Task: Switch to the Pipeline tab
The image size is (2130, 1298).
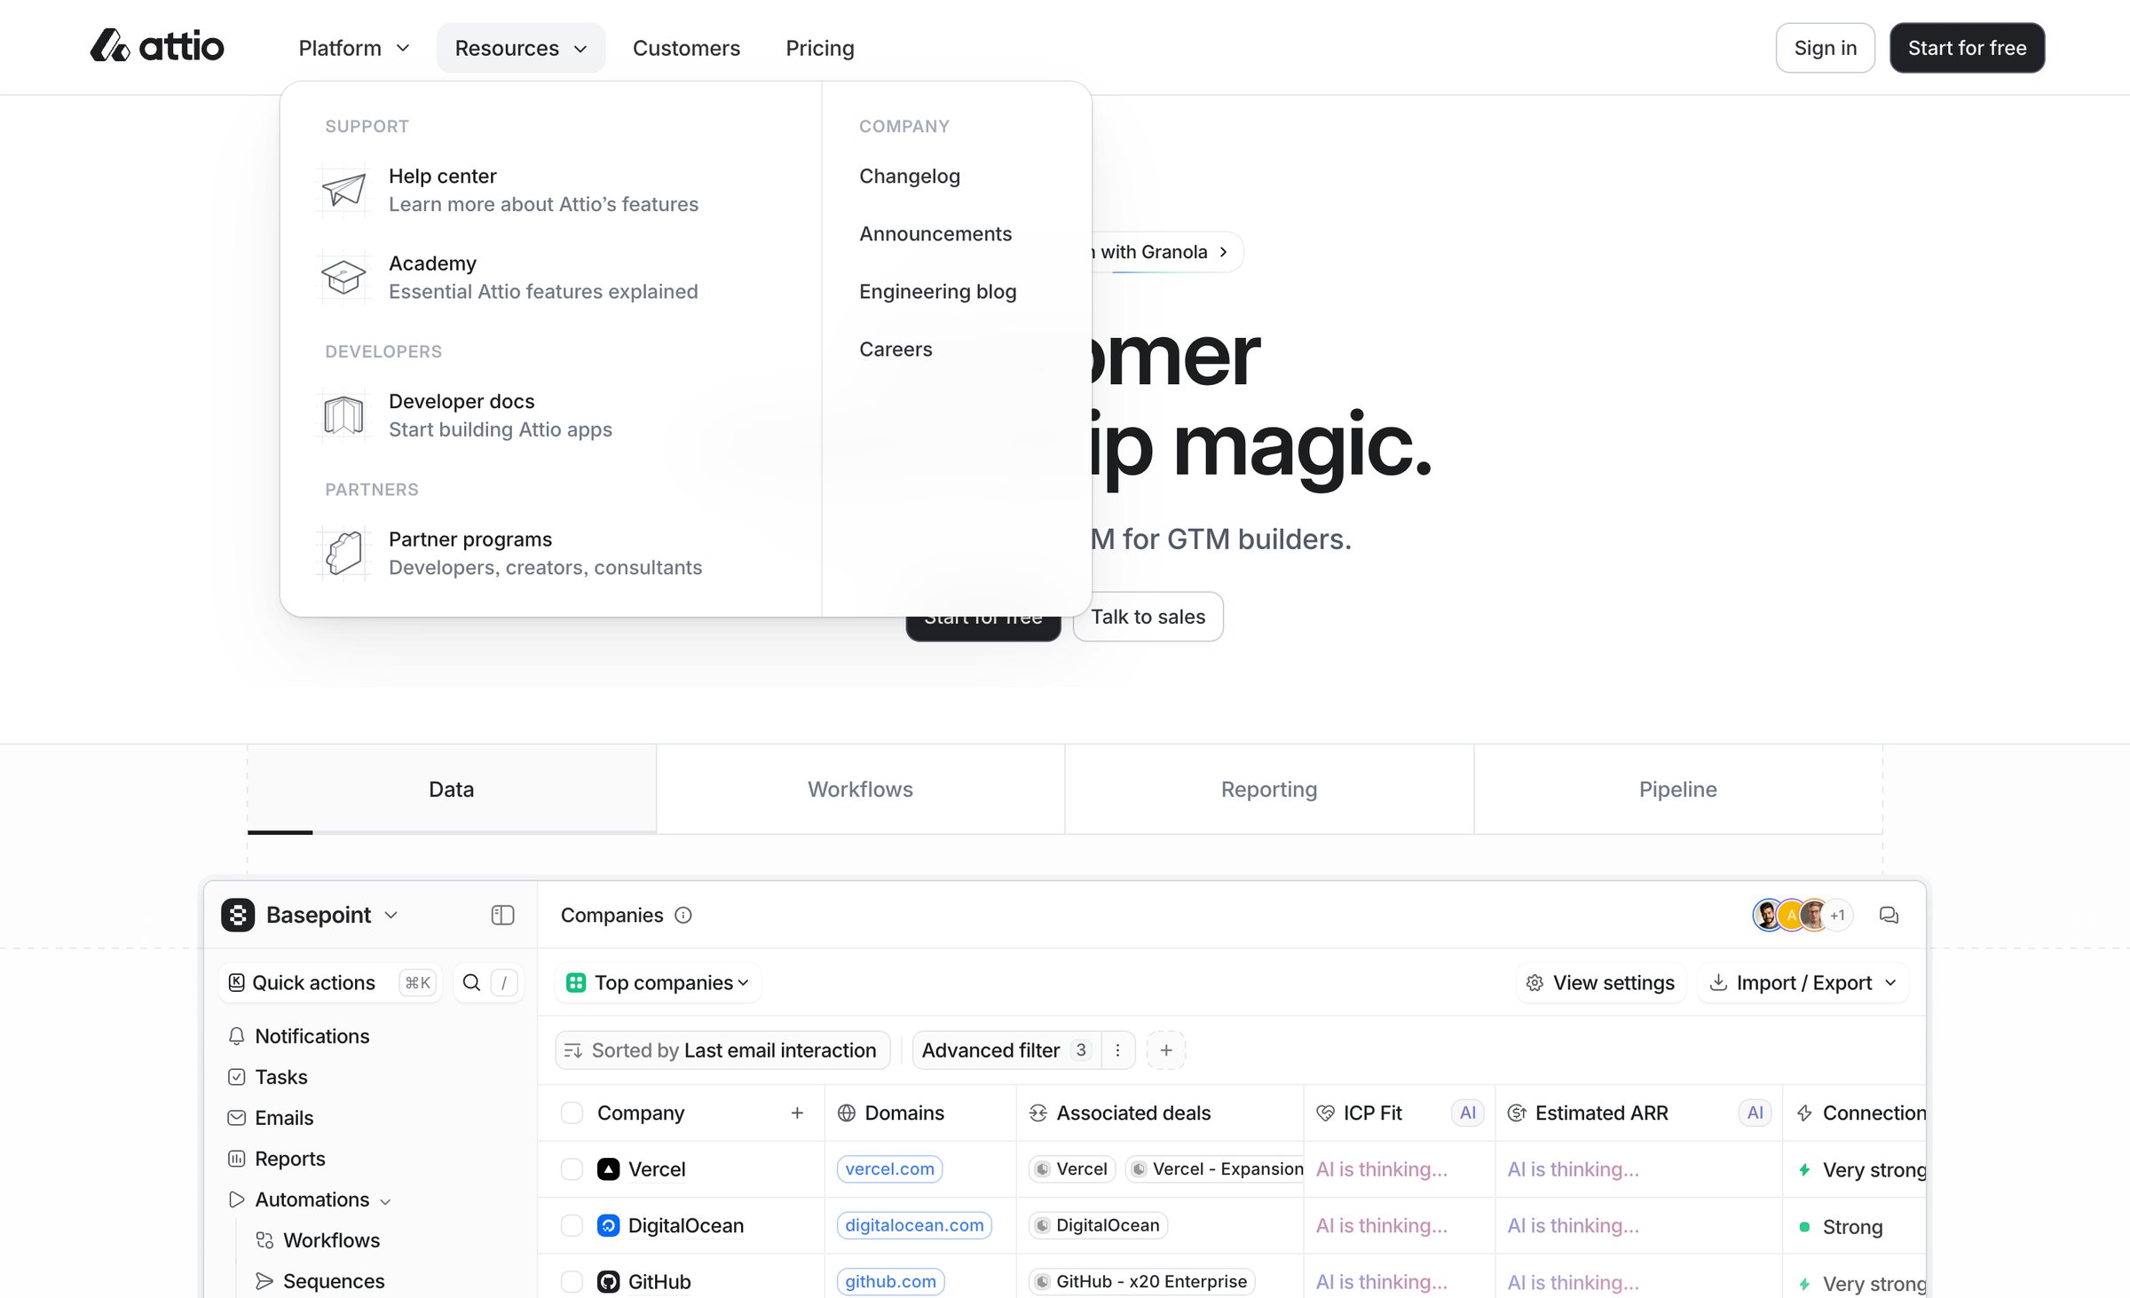Action: 1677,789
